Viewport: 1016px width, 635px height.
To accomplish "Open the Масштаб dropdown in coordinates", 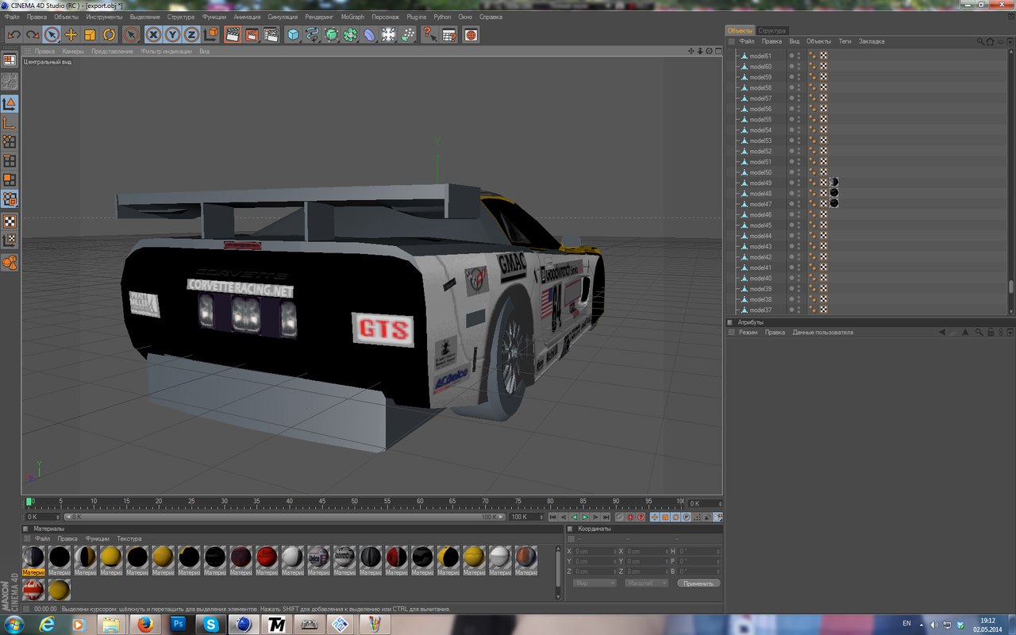I will pos(646,583).
